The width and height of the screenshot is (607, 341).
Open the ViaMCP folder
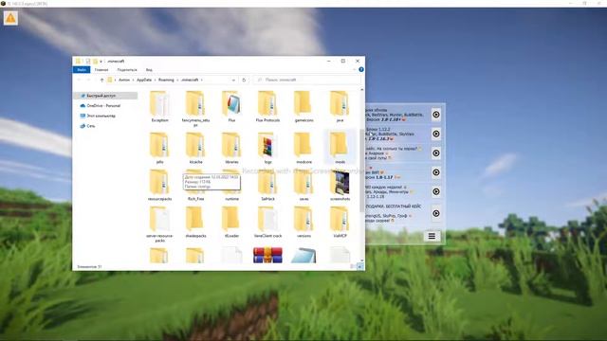click(x=340, y=222)
